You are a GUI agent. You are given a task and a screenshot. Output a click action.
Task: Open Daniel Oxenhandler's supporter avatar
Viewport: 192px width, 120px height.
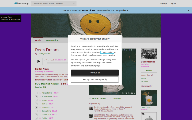pos(91,108)
